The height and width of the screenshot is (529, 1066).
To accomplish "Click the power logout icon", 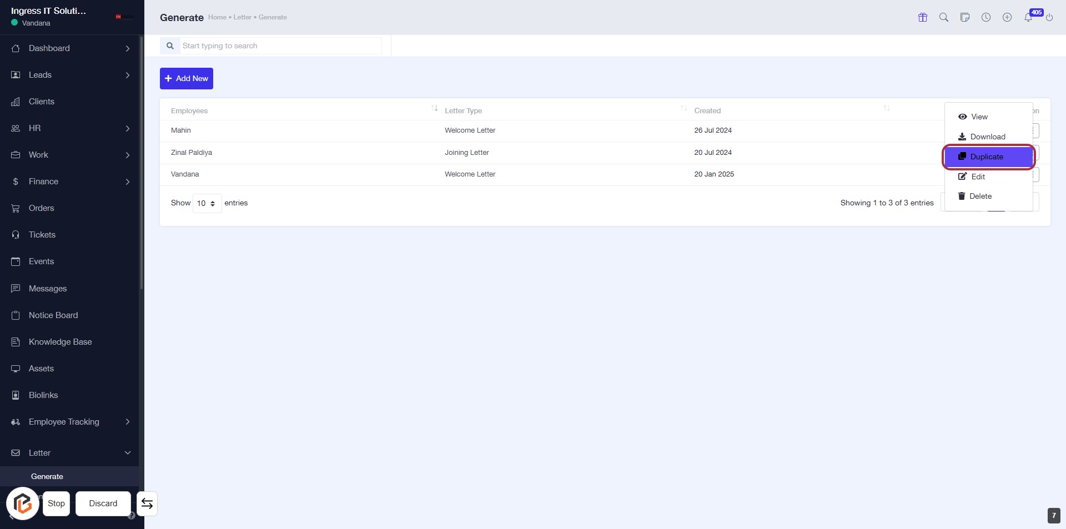I will coord(1049,17).
